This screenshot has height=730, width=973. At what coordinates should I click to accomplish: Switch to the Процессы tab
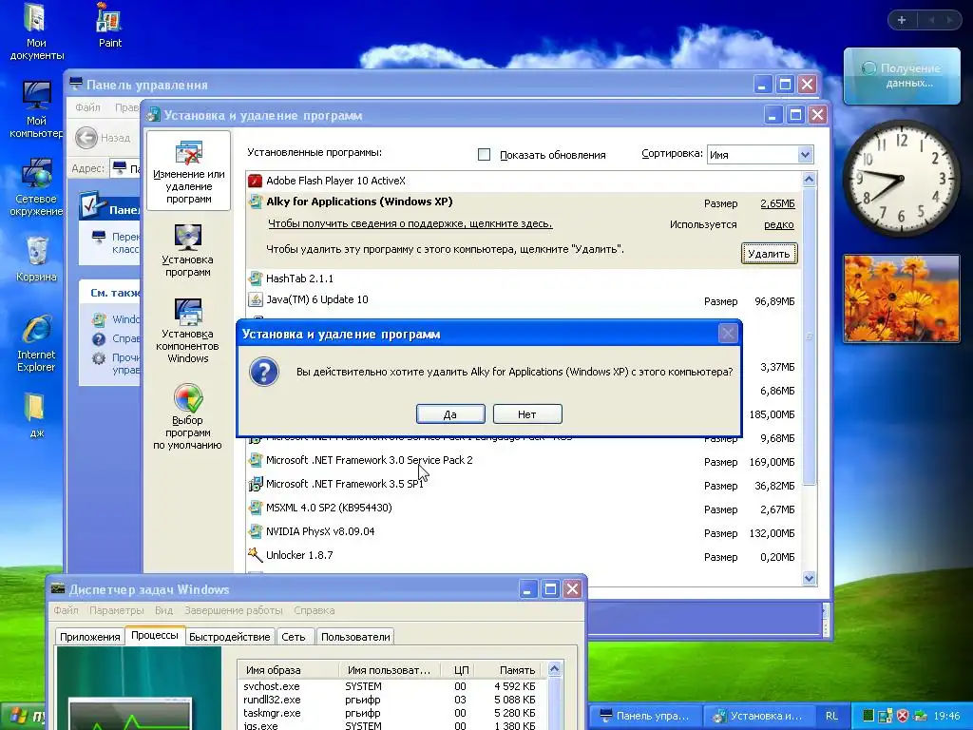[155, 635]
